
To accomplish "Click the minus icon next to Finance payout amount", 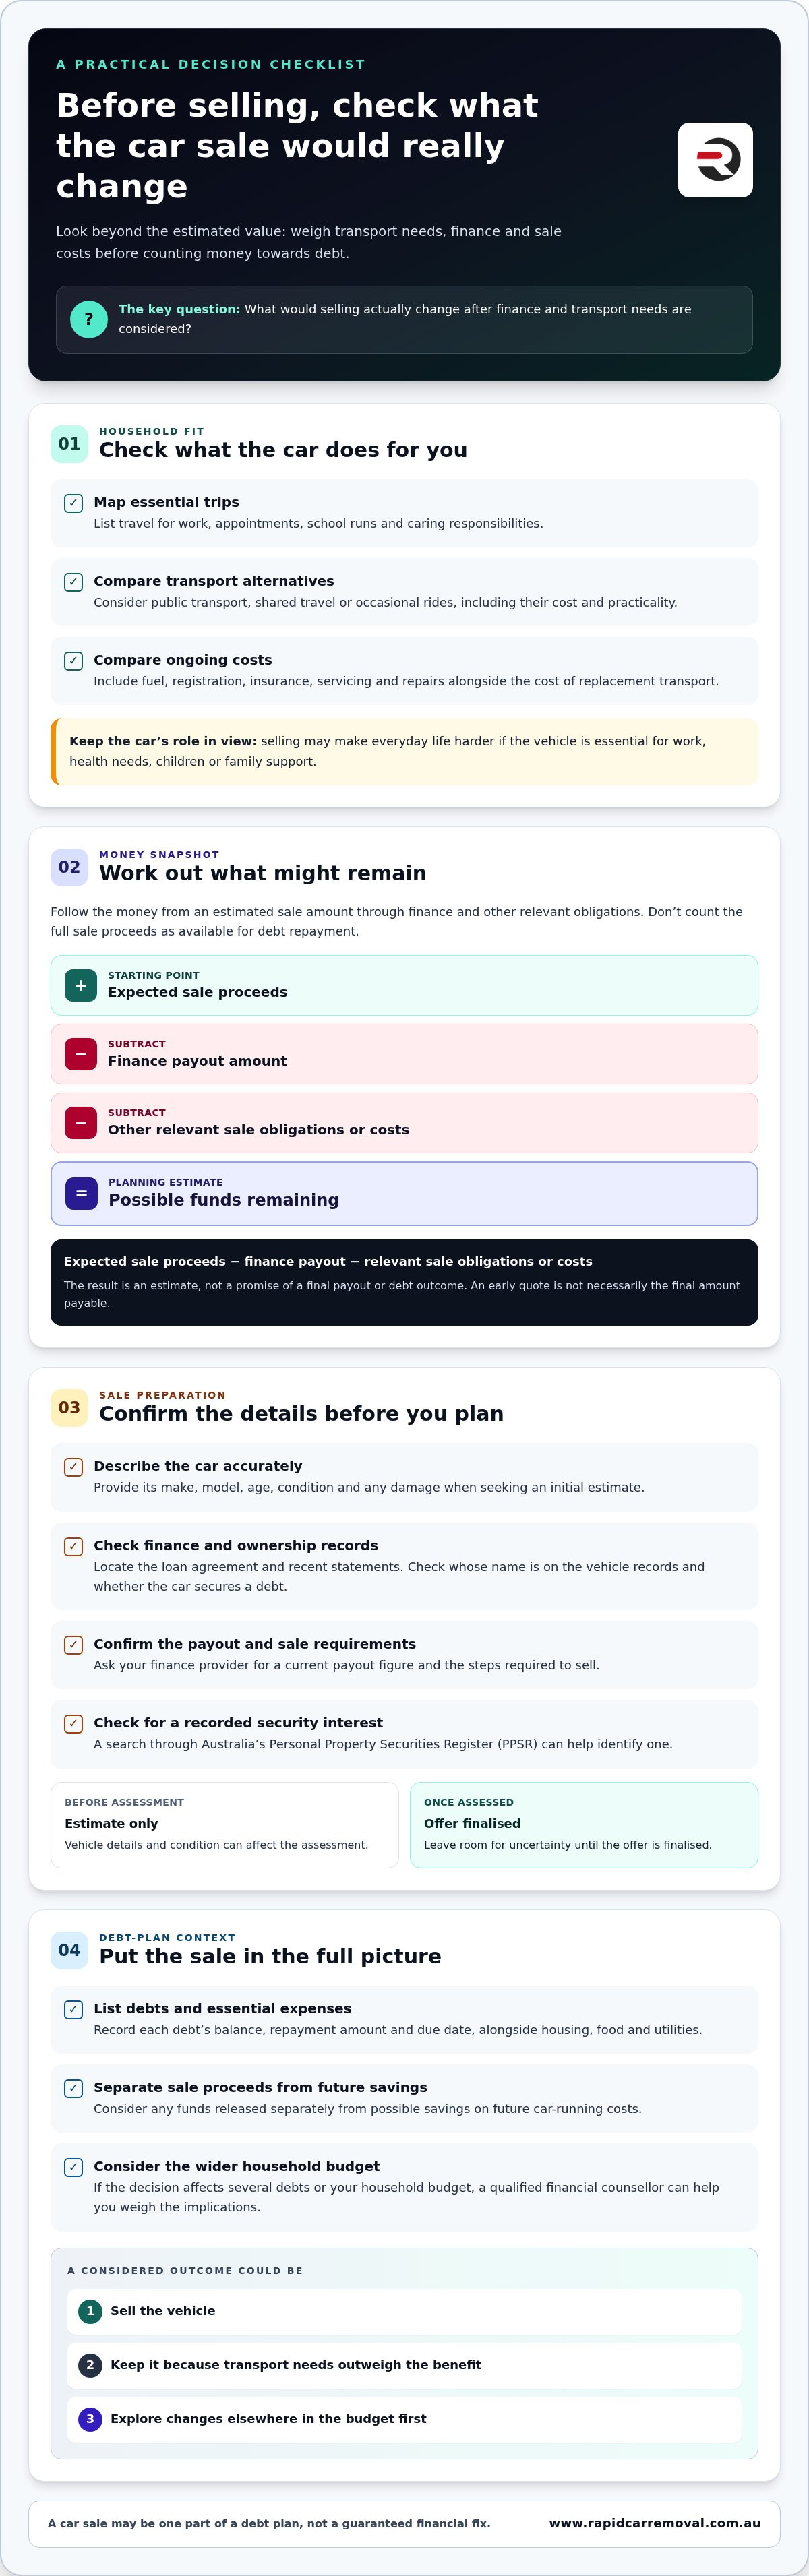I will point(81,1054).
